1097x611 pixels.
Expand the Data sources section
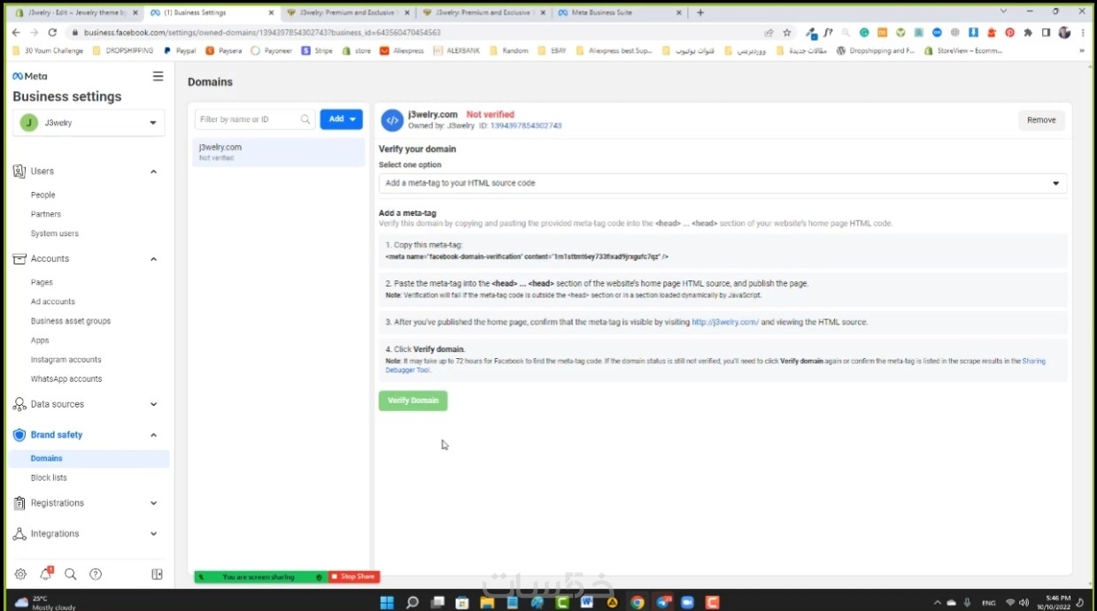153,404
